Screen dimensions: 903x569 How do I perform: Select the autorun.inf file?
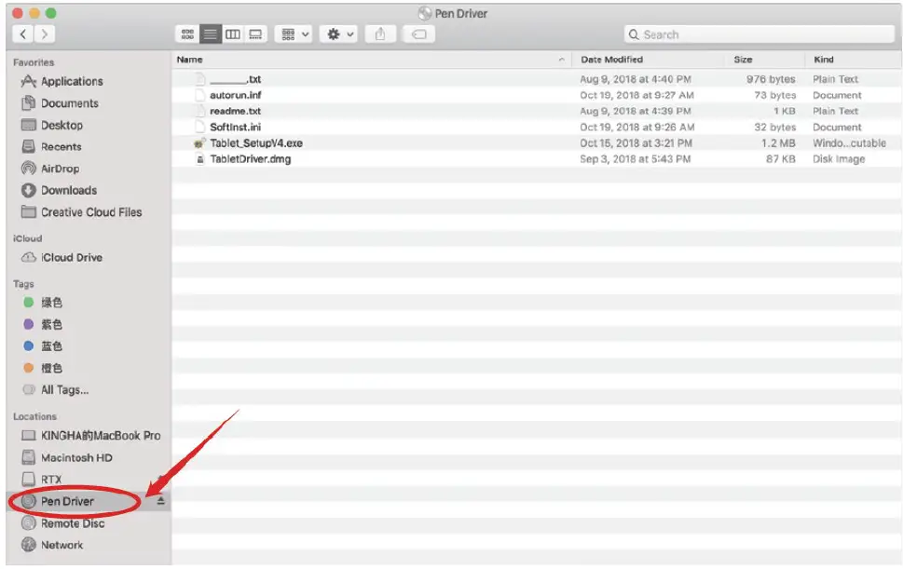(x=235, y=95)
